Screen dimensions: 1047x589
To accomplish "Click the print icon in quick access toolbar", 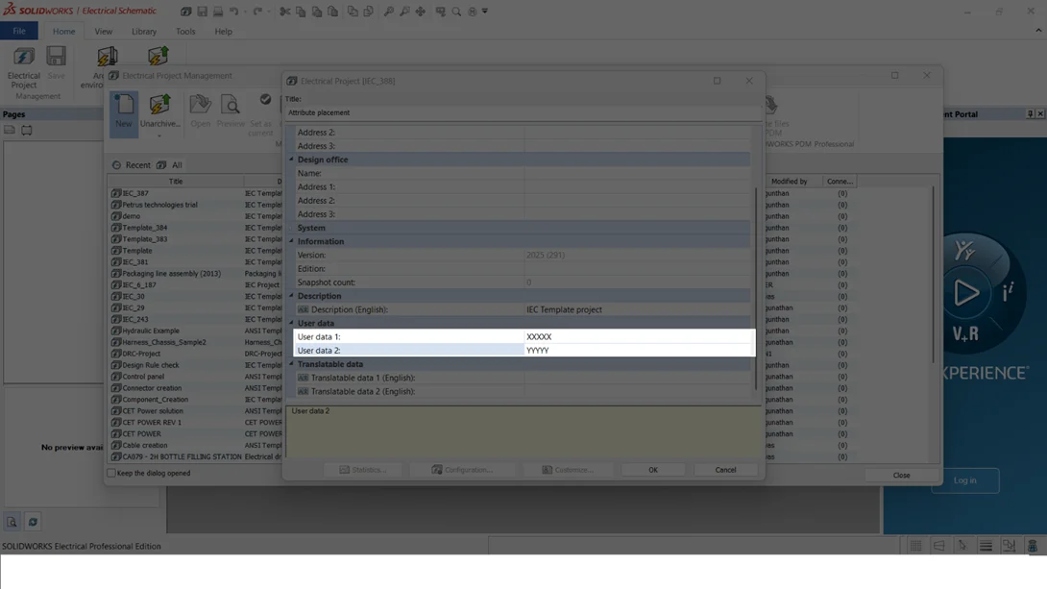I will pyautogui.click(x=218, y=12).
